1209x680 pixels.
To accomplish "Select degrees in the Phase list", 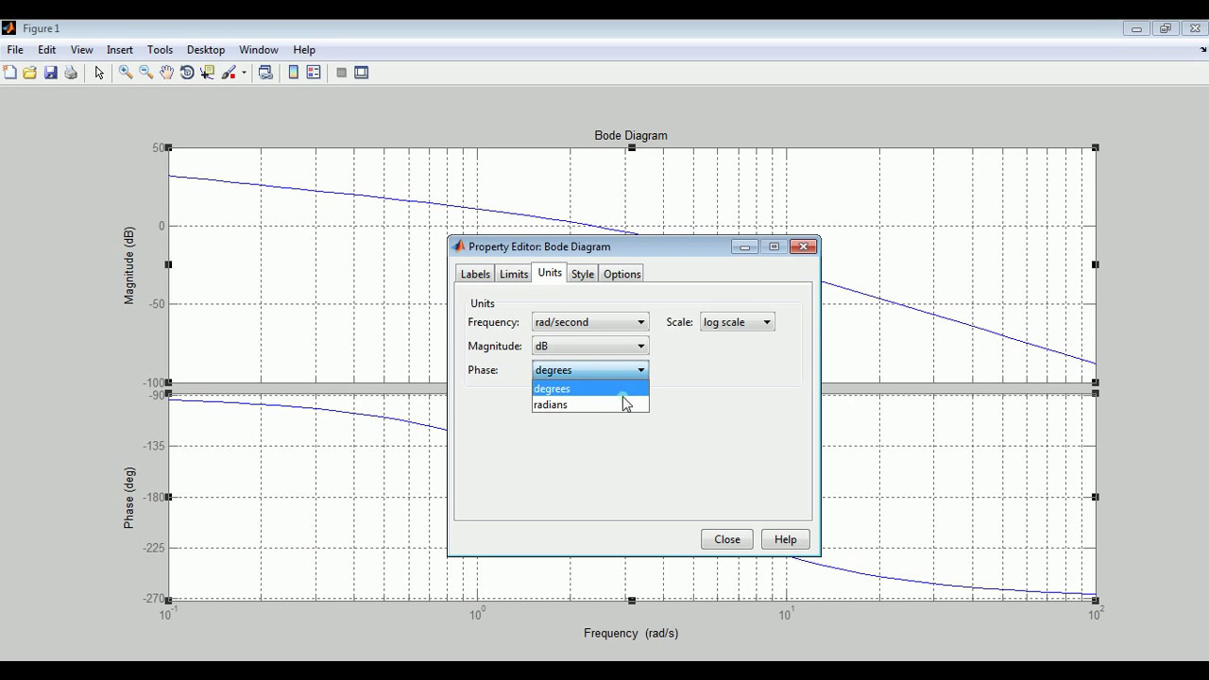I will 590,389.
